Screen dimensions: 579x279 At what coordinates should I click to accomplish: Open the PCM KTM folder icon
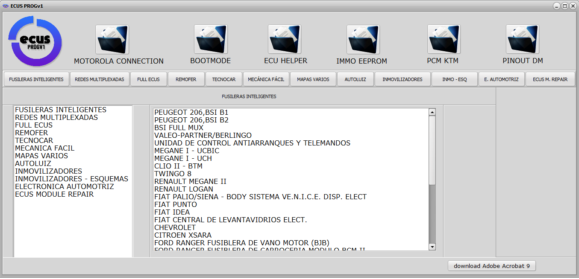click(444, 39)
